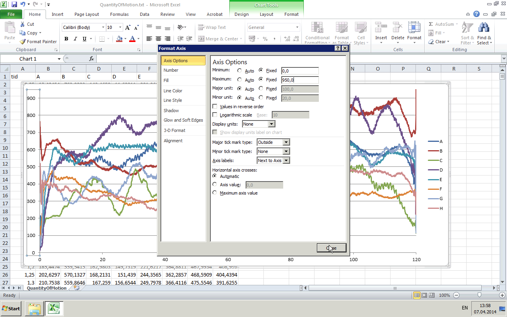Click the Undo icon in quick access toolbar
Viewport: 507px width, 317px height.
pos(23,5)
